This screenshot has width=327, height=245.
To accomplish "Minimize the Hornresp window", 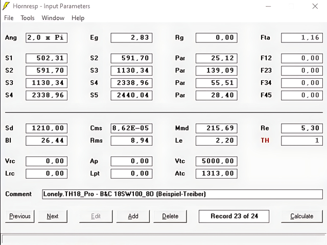I will pyautogui.click(x=268, y=6).
